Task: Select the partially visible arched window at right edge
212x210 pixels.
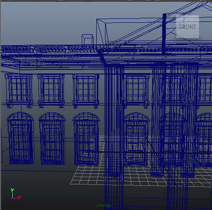Action: (204, 140)
